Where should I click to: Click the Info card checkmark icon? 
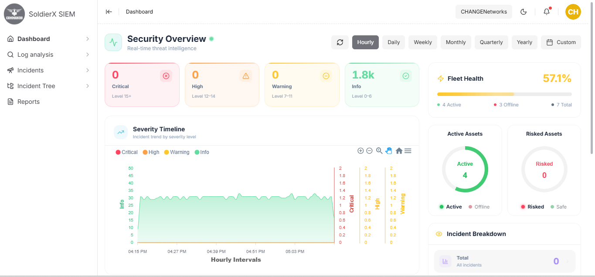click(406, 76)
